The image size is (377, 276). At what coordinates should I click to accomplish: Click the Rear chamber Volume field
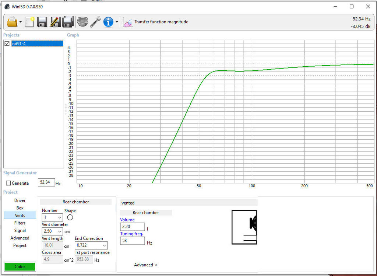pyautogui.click(x=132, y=227)
